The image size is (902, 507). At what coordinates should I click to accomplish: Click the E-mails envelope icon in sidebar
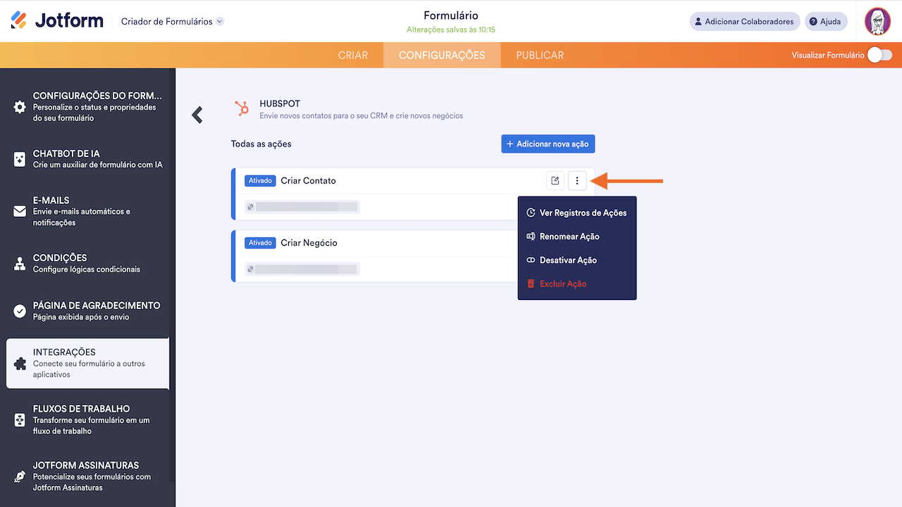click(x=20, y=211)
